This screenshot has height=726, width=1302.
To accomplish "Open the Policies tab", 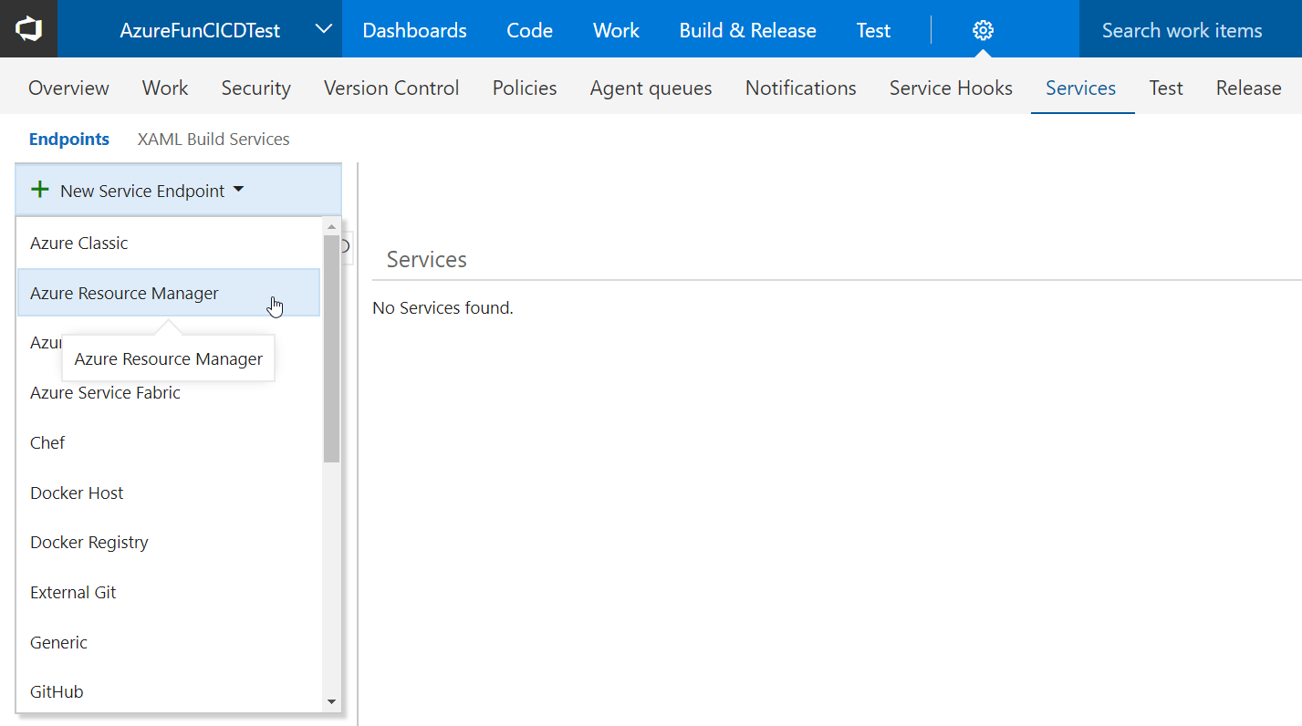I will pos(525,88).
